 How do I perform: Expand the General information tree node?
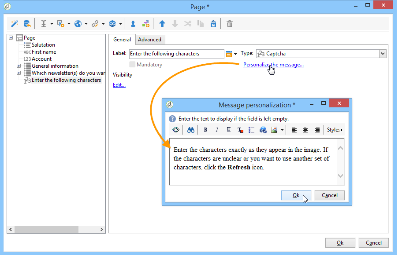(19, 66)
